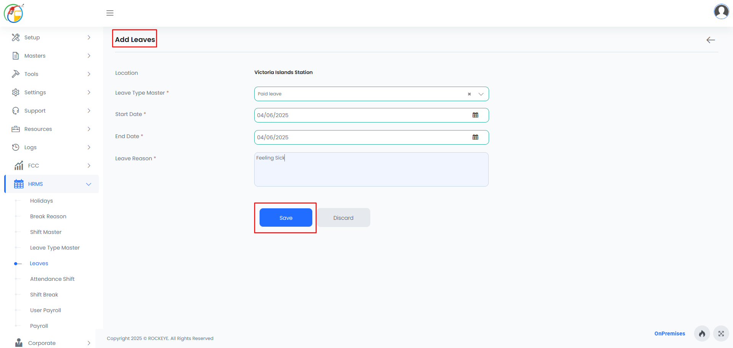Screen dimensions: 733x348
Task: Toggle the hamburger sidebar menu
Action: pyautogui.click(x=110, y=13)
